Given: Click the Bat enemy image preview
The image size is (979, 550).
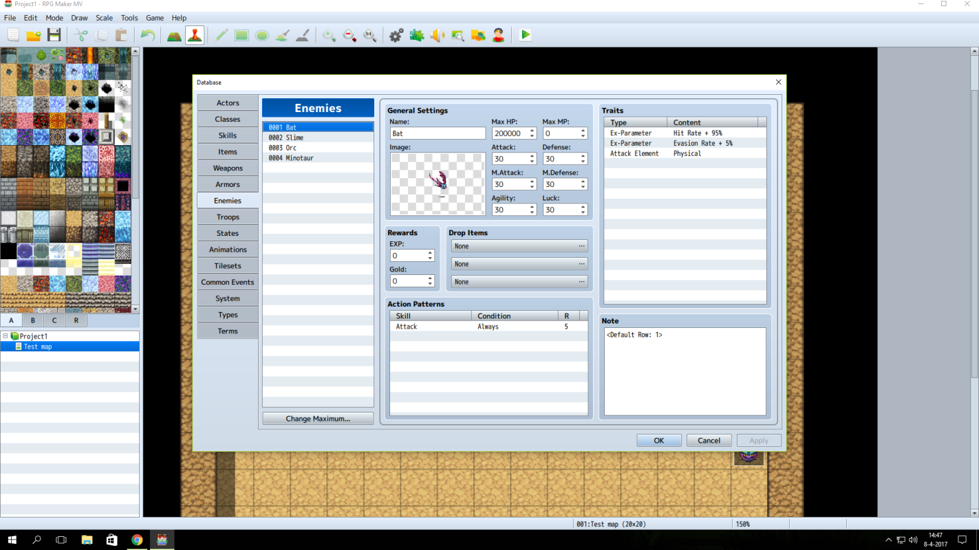Looking at the screenshot, I should click(x=438, y=184).
